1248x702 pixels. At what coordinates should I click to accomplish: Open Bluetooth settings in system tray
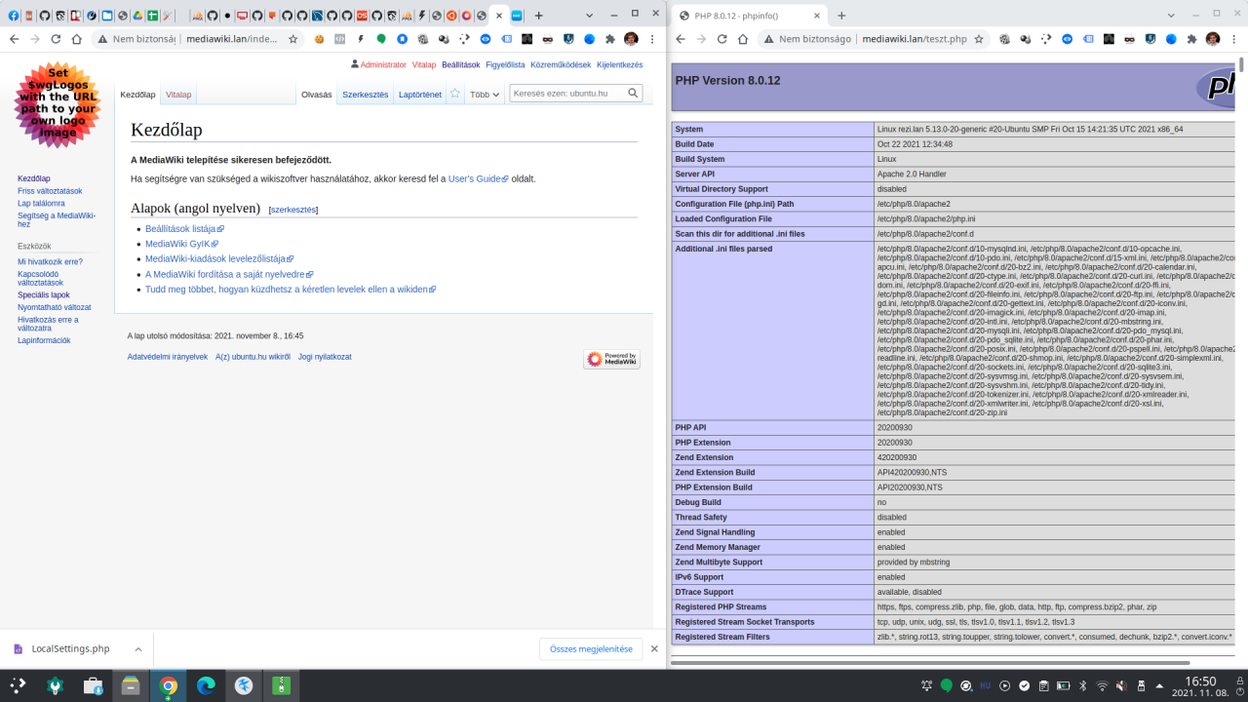pyautogui.click(x=1082, y=685)
